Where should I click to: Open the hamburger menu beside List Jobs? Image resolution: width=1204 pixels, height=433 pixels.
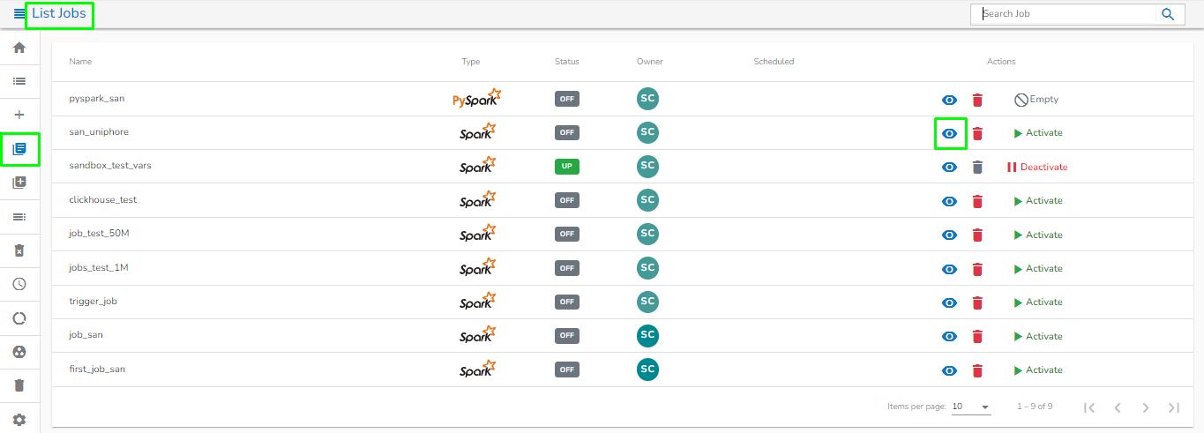19,14
